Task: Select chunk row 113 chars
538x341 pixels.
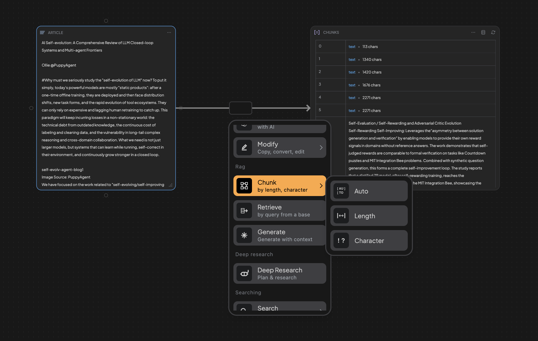Action: [x=405, y=47]
